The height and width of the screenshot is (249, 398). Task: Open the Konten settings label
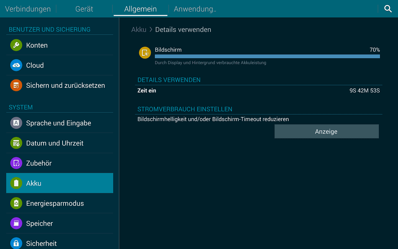pyautogui.click(x=37, y=45)
